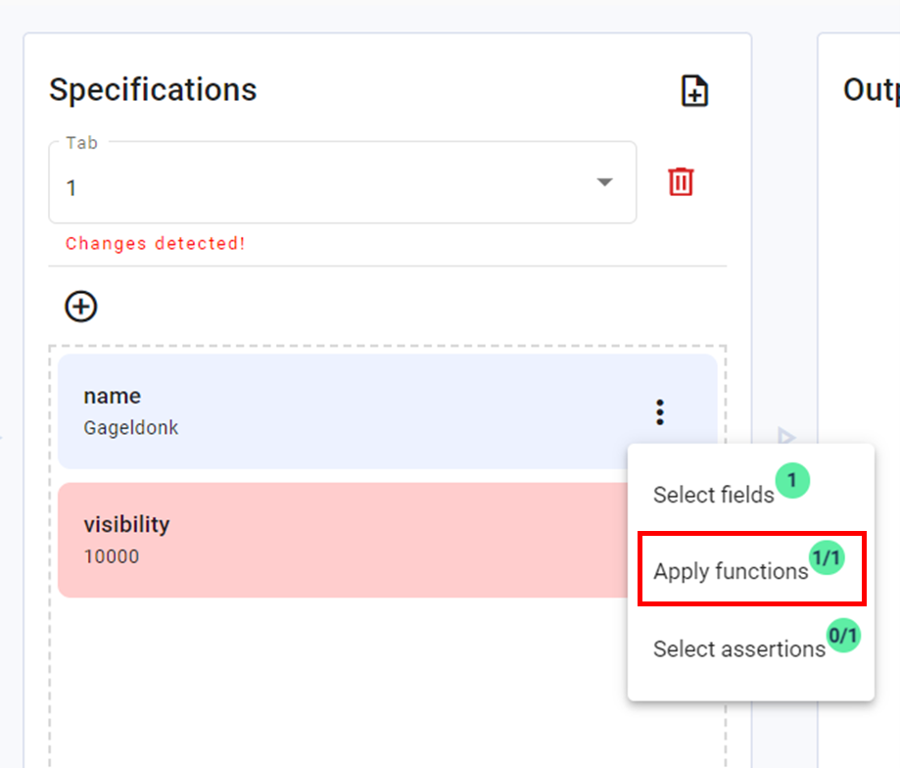The height and width of the screenshot is (768, 900).
Task: Choose Apply functions from the context menu
Action: point(731,572)
